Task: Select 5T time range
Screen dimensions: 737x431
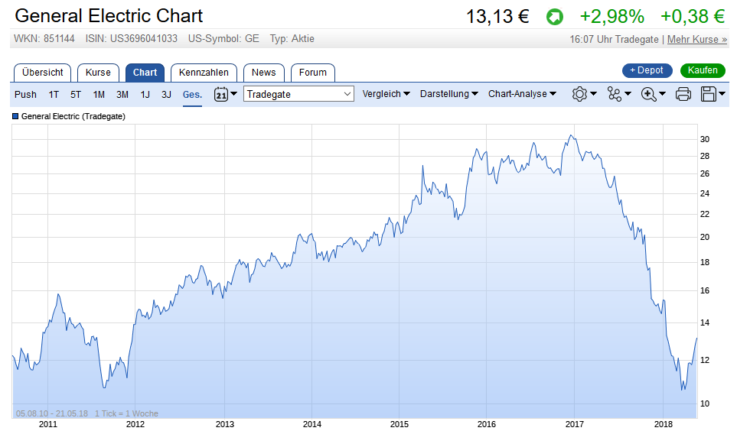Action: coord(76,94)
